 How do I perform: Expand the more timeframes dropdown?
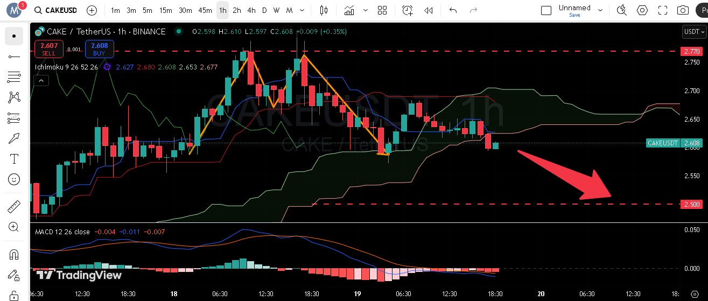click(302, 10)
